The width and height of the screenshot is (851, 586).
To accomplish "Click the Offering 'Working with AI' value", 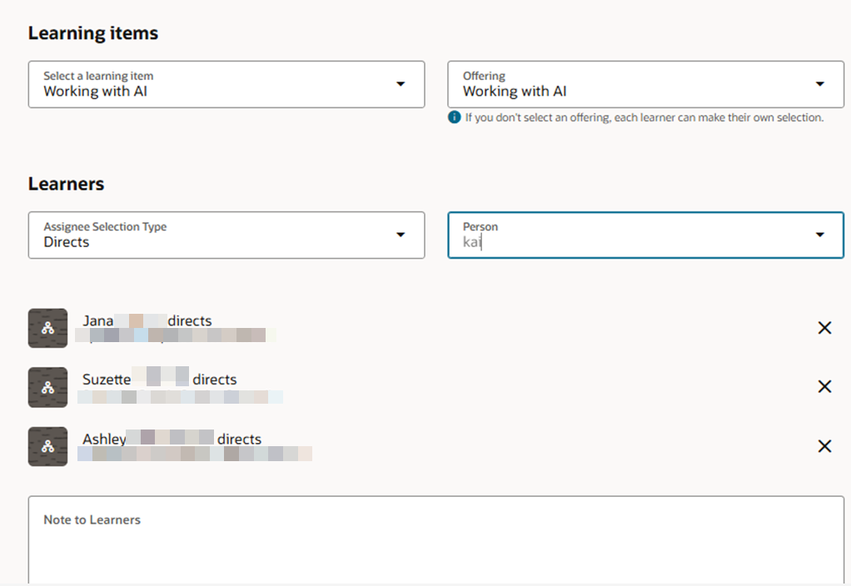I will tap(515, 92).
